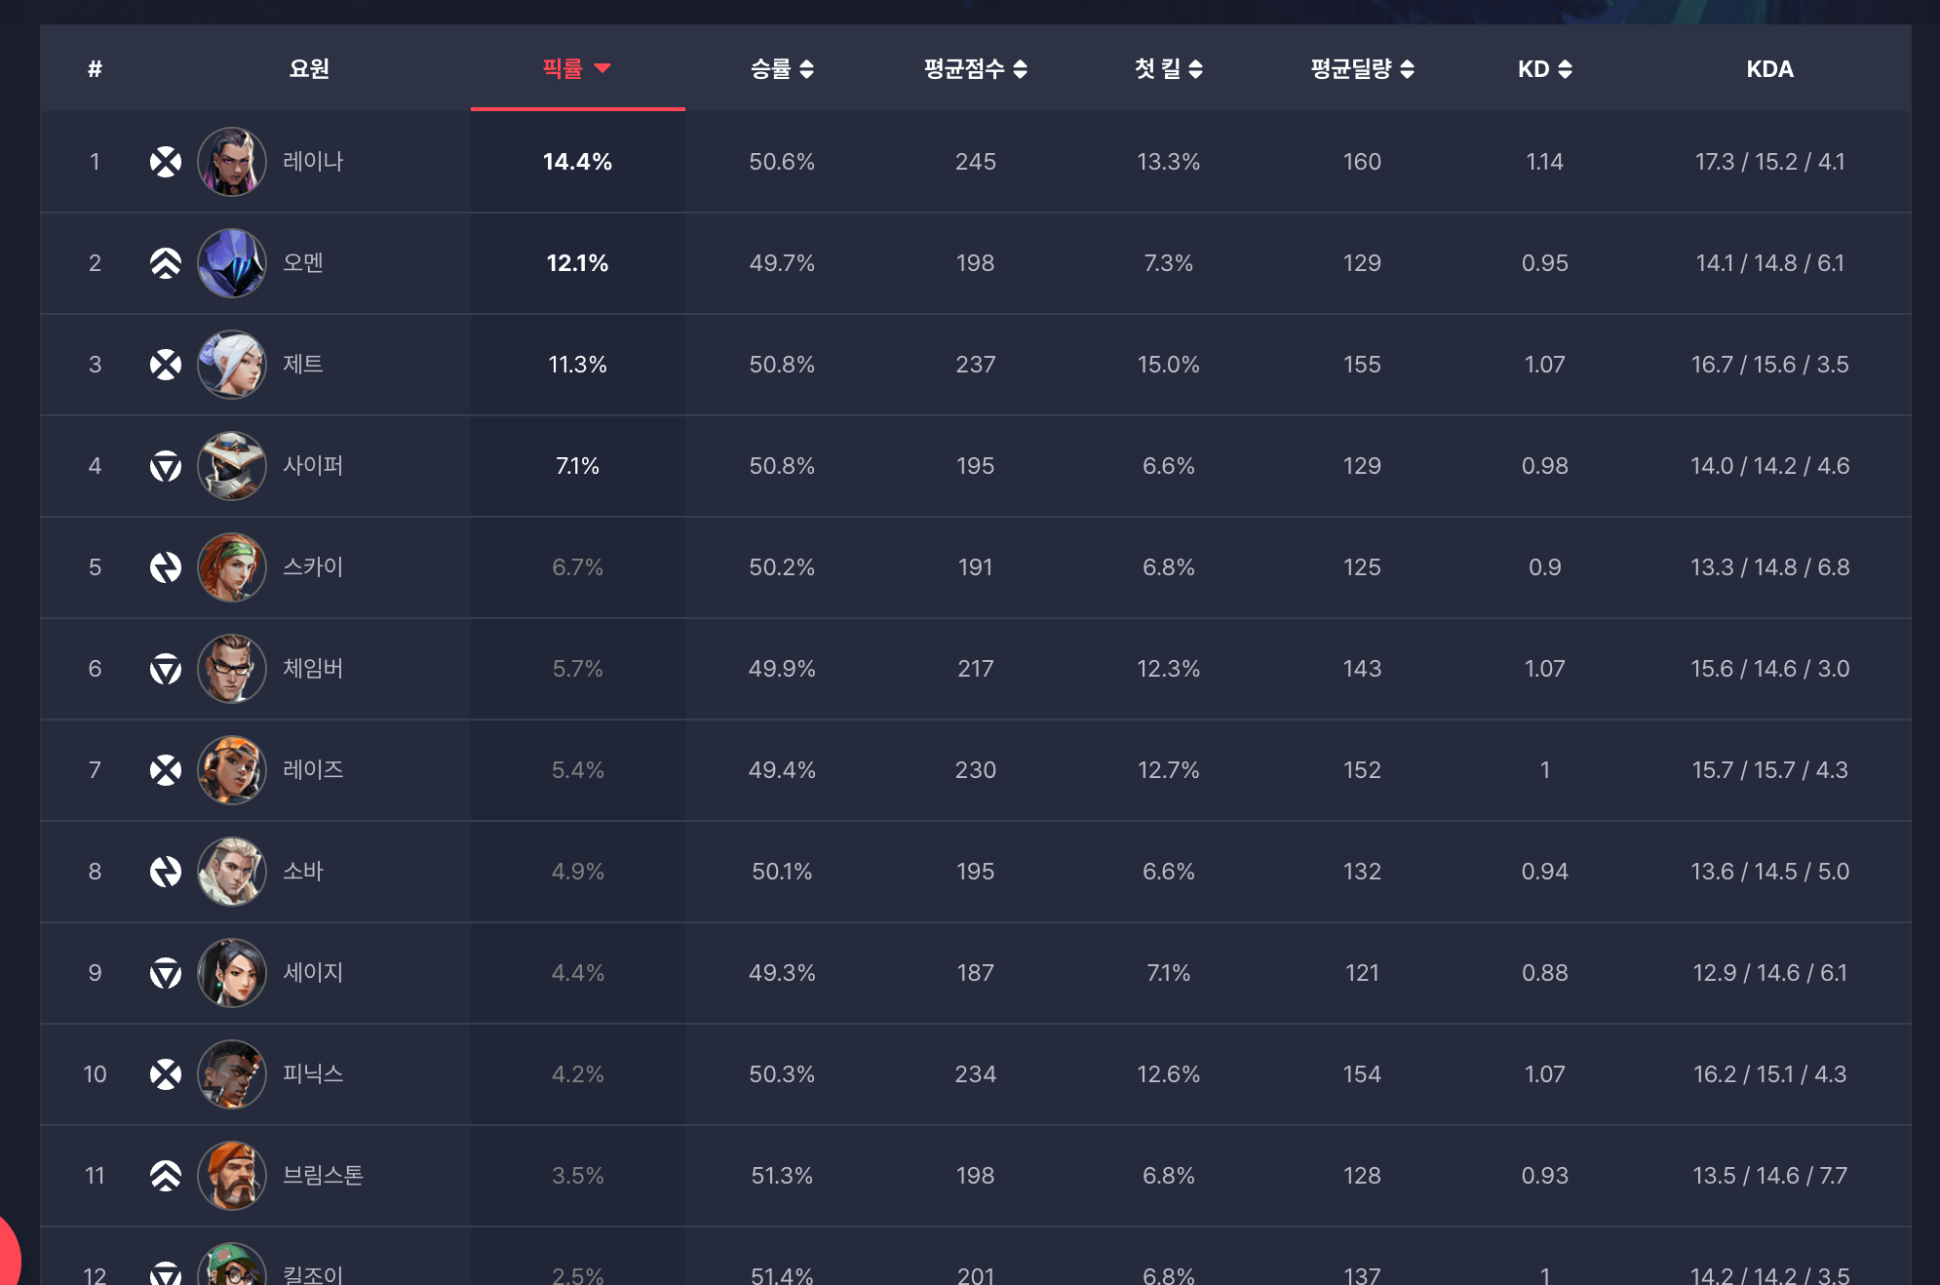The height and width of the screenshot is (1285, 1940).
Task: Sort table by 픽률 column
Action: (576, 68)
